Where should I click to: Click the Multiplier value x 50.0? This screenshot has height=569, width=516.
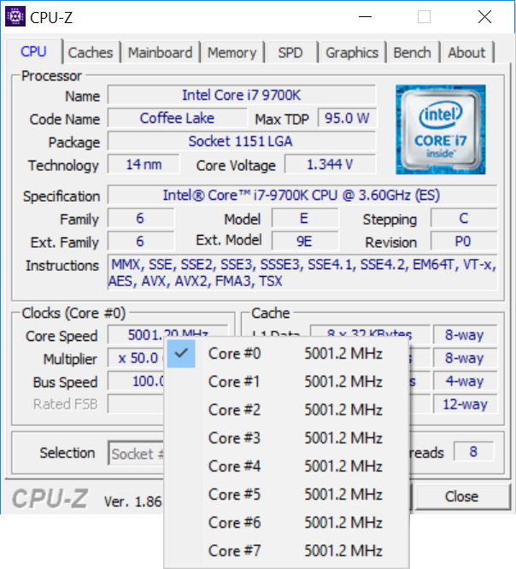137,359
